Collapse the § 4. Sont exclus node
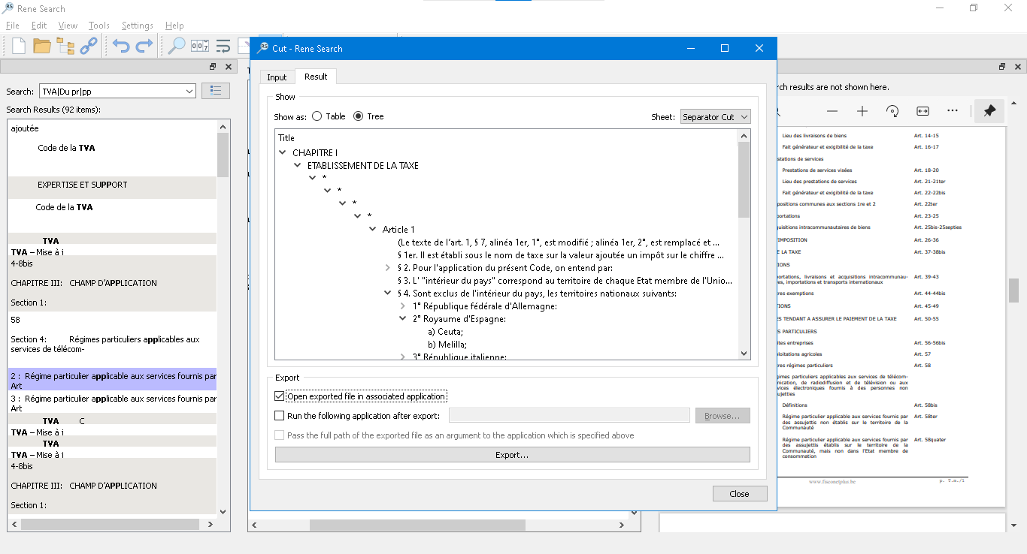This screenshot has height=554, width=1027. tap(388, 294)
